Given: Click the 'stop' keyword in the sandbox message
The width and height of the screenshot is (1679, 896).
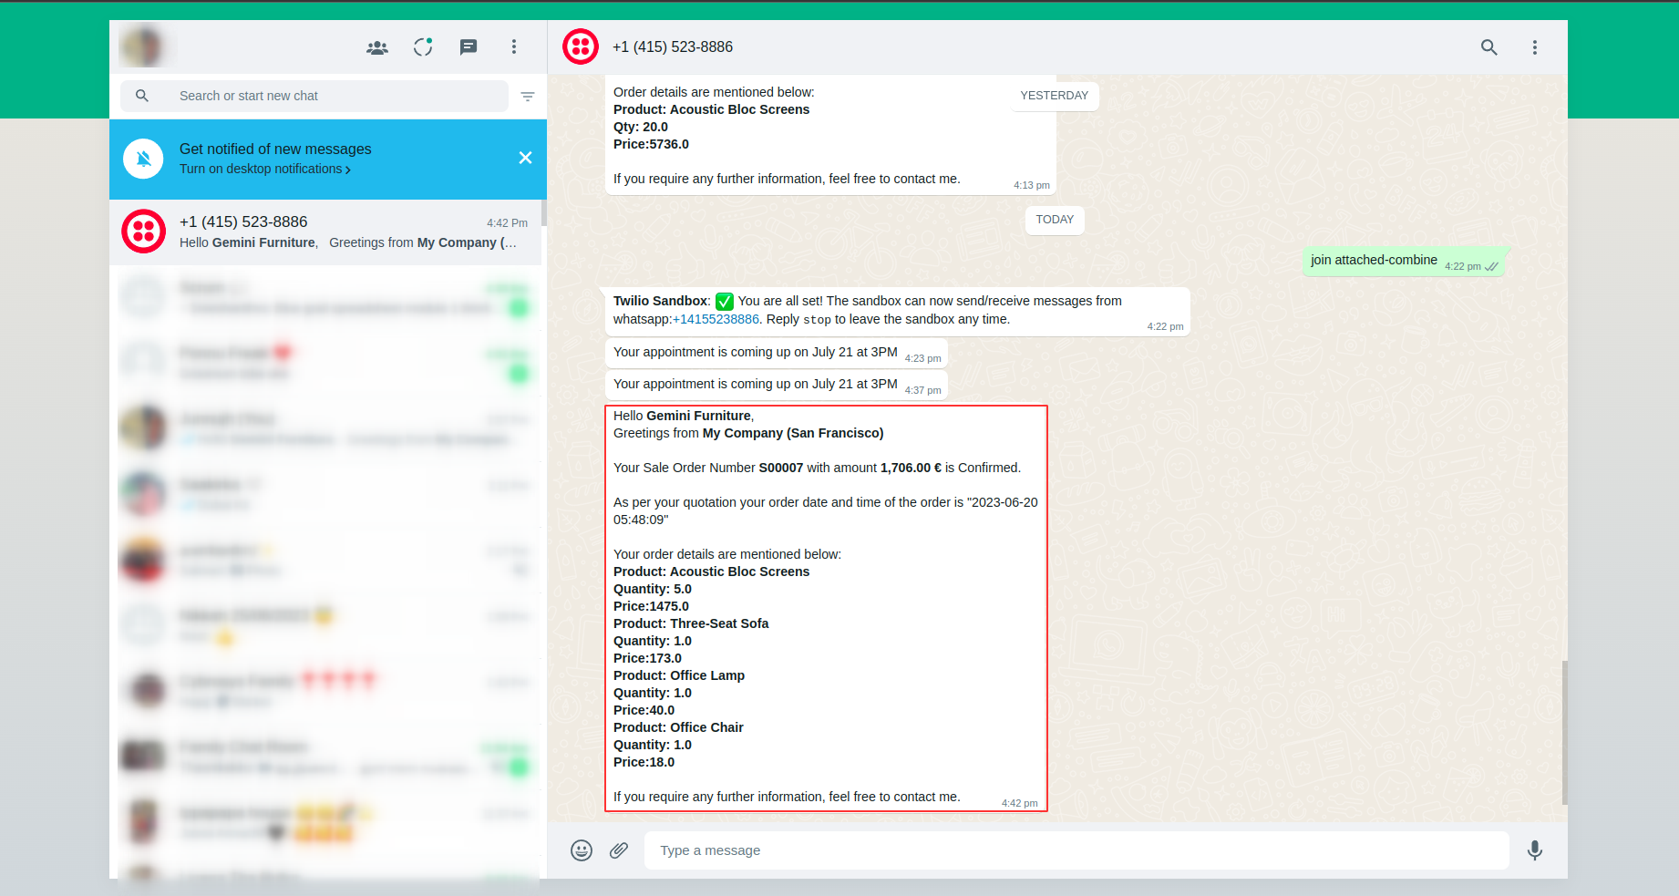Looking at the screenshot, I should click(817, 320).
